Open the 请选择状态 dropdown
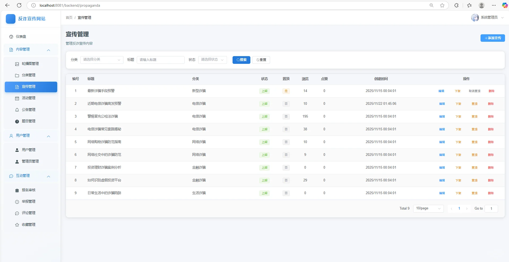Image resolution: width=509 pixels, height=262 pixels. point(212,60)
